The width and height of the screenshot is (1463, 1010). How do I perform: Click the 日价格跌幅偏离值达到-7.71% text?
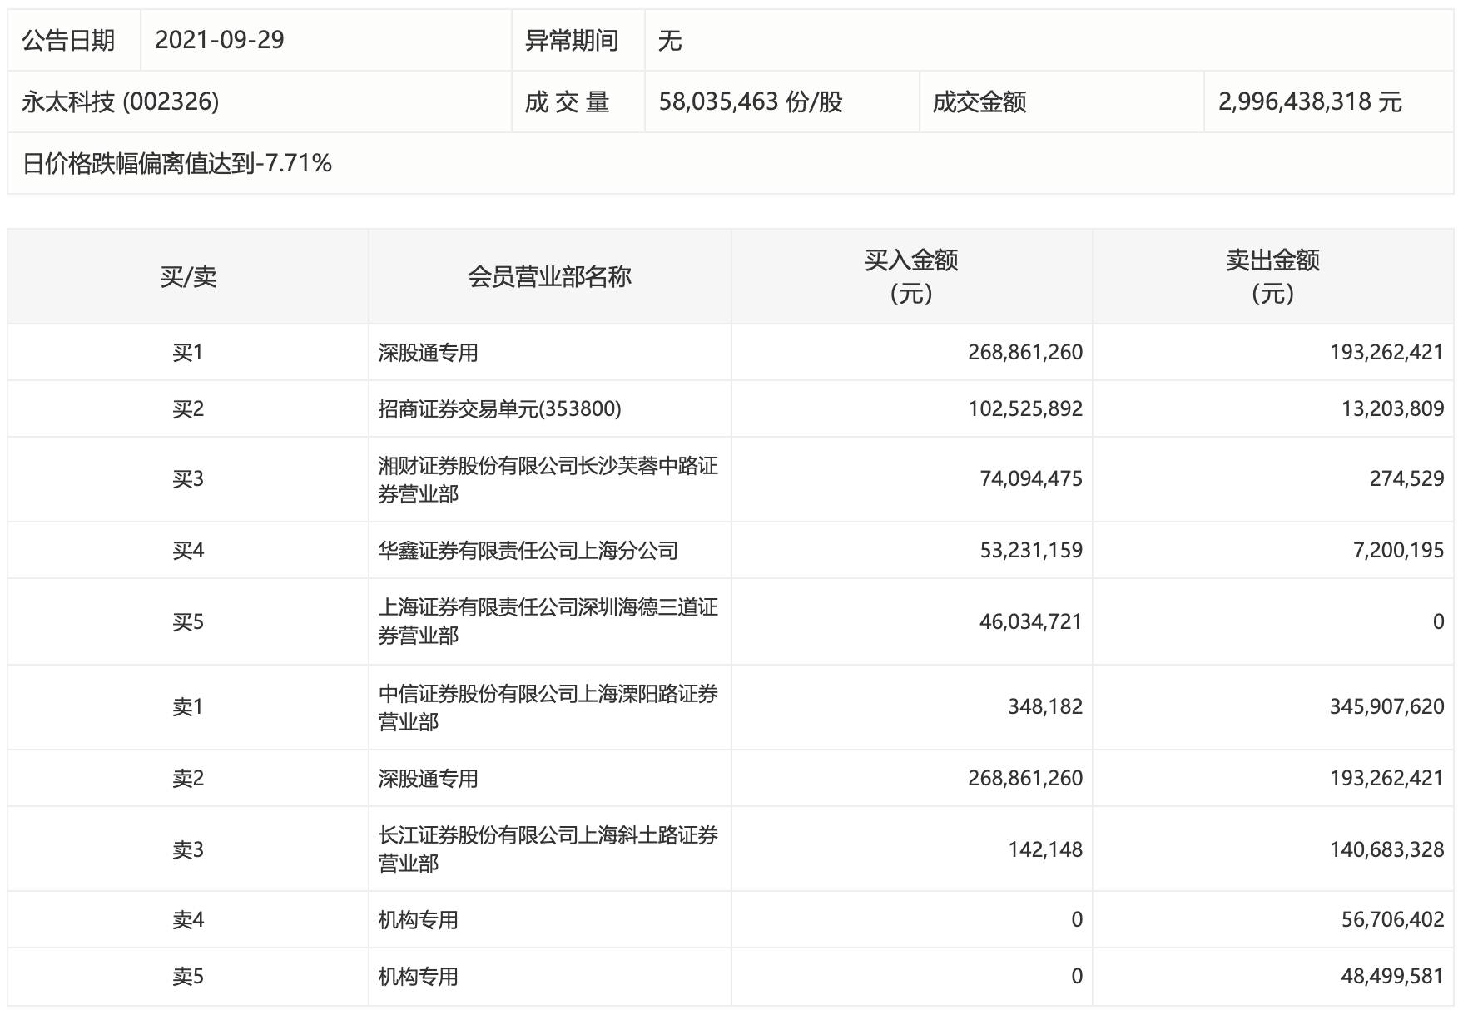pos(177,163)
